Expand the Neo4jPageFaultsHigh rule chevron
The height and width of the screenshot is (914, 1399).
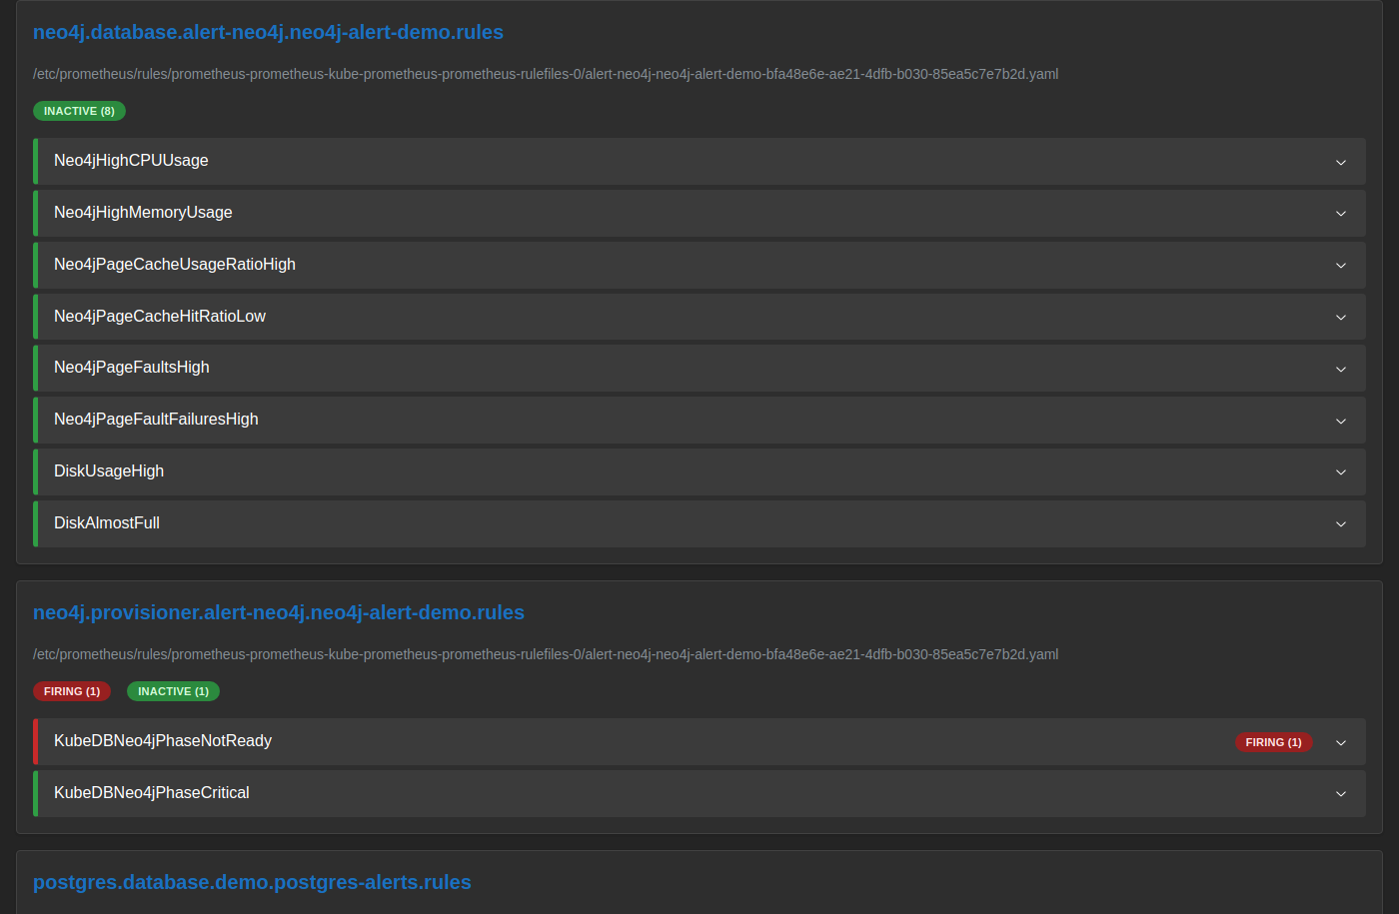click(1341, 369)
